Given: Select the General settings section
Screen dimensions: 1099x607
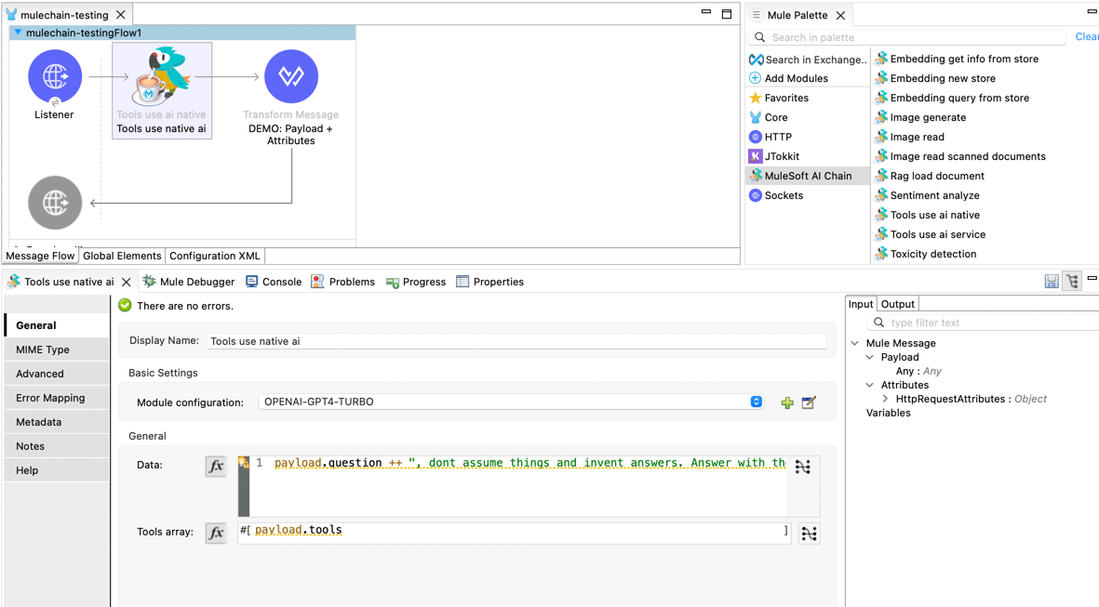Looking at the screenshot, I should 57,325.
